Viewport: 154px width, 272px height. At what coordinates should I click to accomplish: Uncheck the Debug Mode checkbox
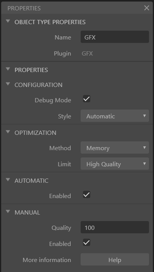click(86, 99)
